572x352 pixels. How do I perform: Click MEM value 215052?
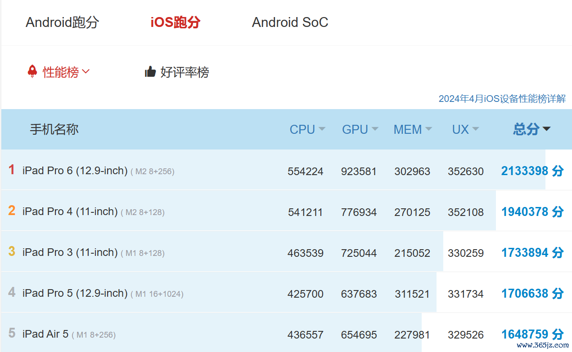[x=412, y=253]
